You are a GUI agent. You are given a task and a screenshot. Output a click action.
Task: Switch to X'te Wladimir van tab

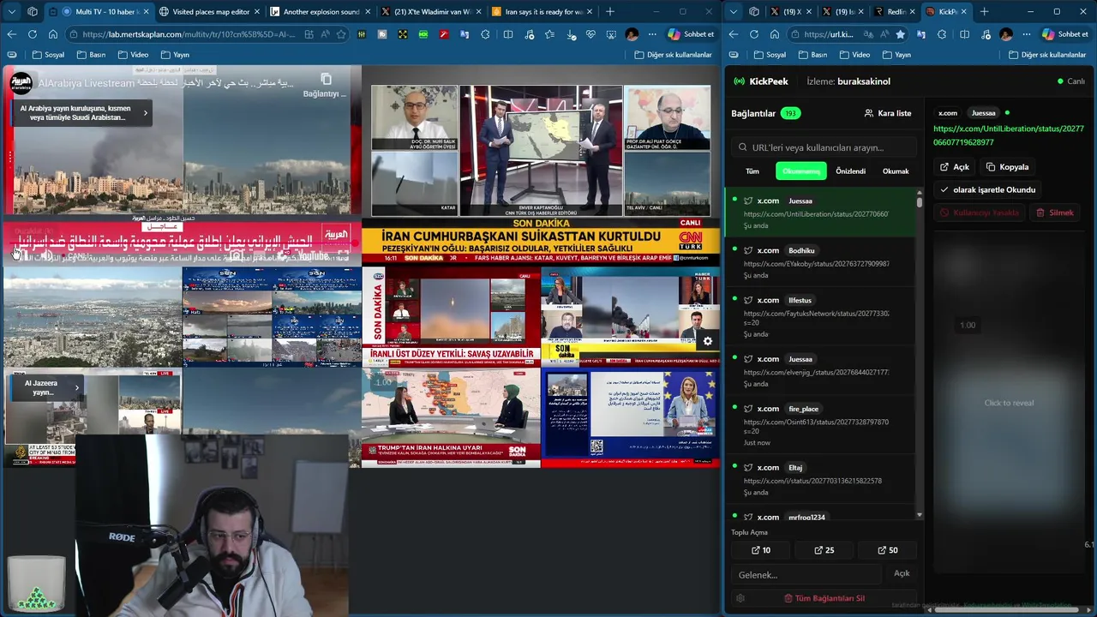pyautogui.click(x=430, y=11)
